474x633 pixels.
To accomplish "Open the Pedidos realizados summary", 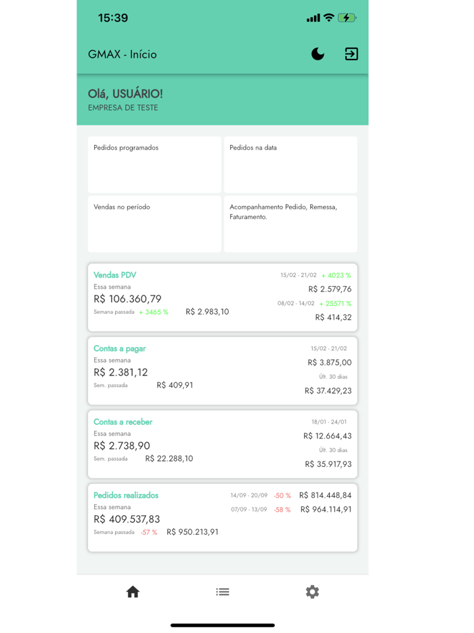I will click(x=222, y=517).
